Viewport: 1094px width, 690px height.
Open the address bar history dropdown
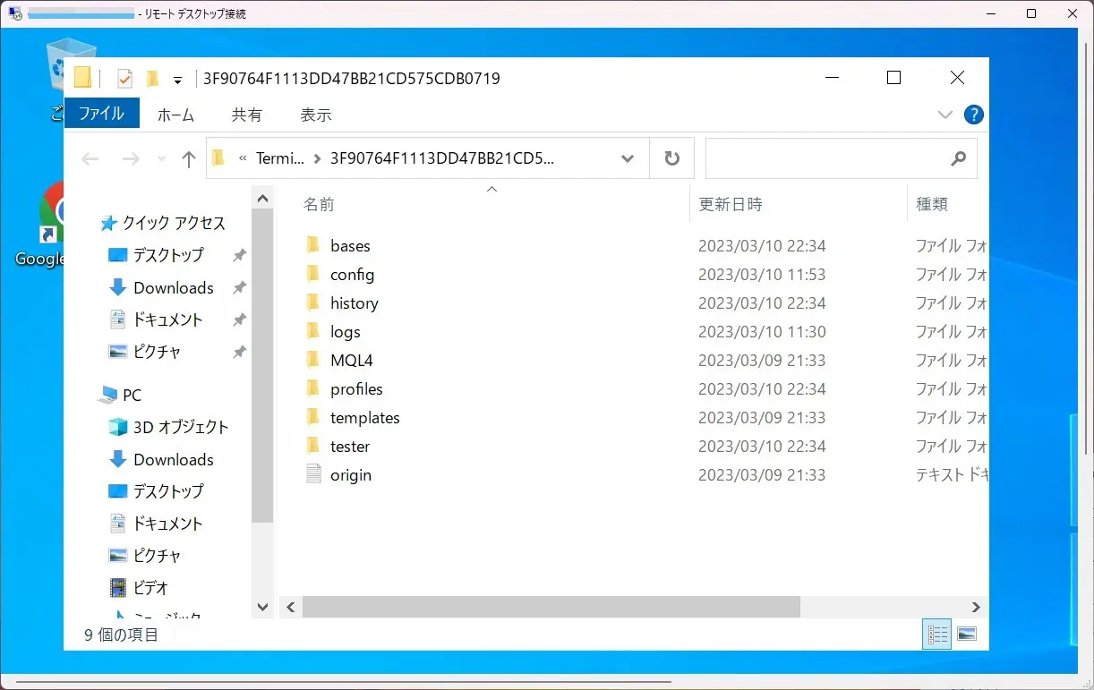(x=628, y=158)
